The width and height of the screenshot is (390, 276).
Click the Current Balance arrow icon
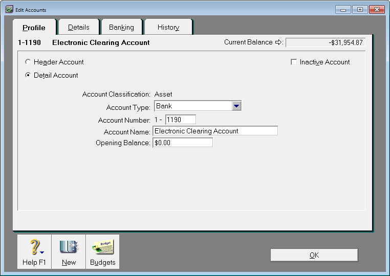point(279,42)
